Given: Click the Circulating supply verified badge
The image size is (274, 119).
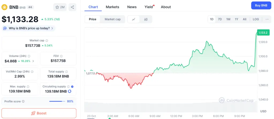Looking at the screenshot, I should click(73, 87).
